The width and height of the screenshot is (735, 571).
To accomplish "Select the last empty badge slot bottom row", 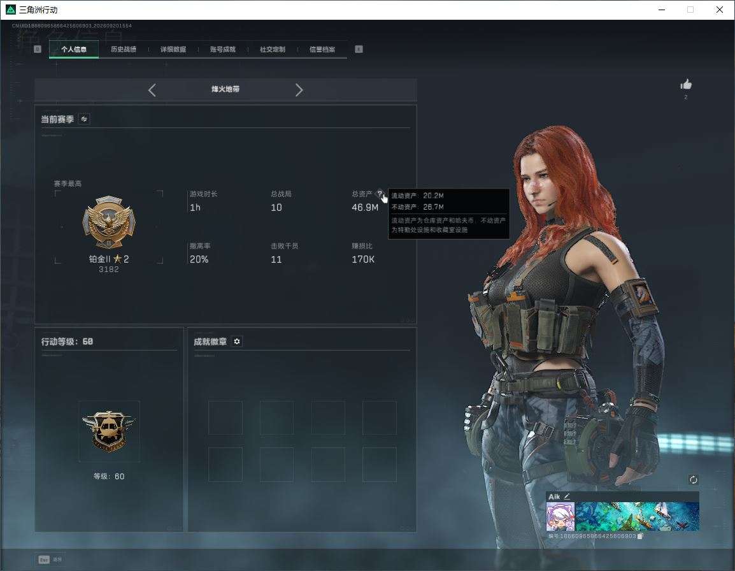I will point(379,465).
